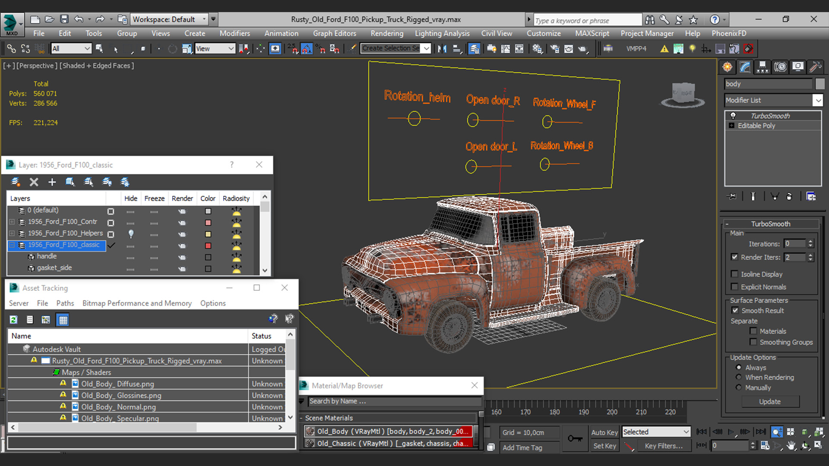829x466 pixels.
Task: Click Go to Start playback control
Action: 702,432
